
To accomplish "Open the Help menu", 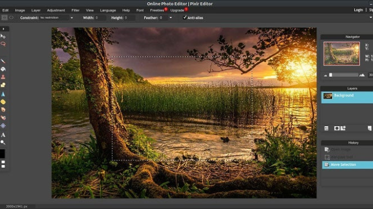I will (126, 10).
